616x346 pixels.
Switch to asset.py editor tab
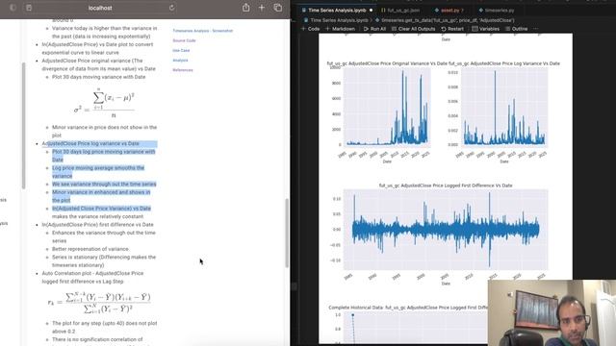pyautogui.click(x=449, y=11)
